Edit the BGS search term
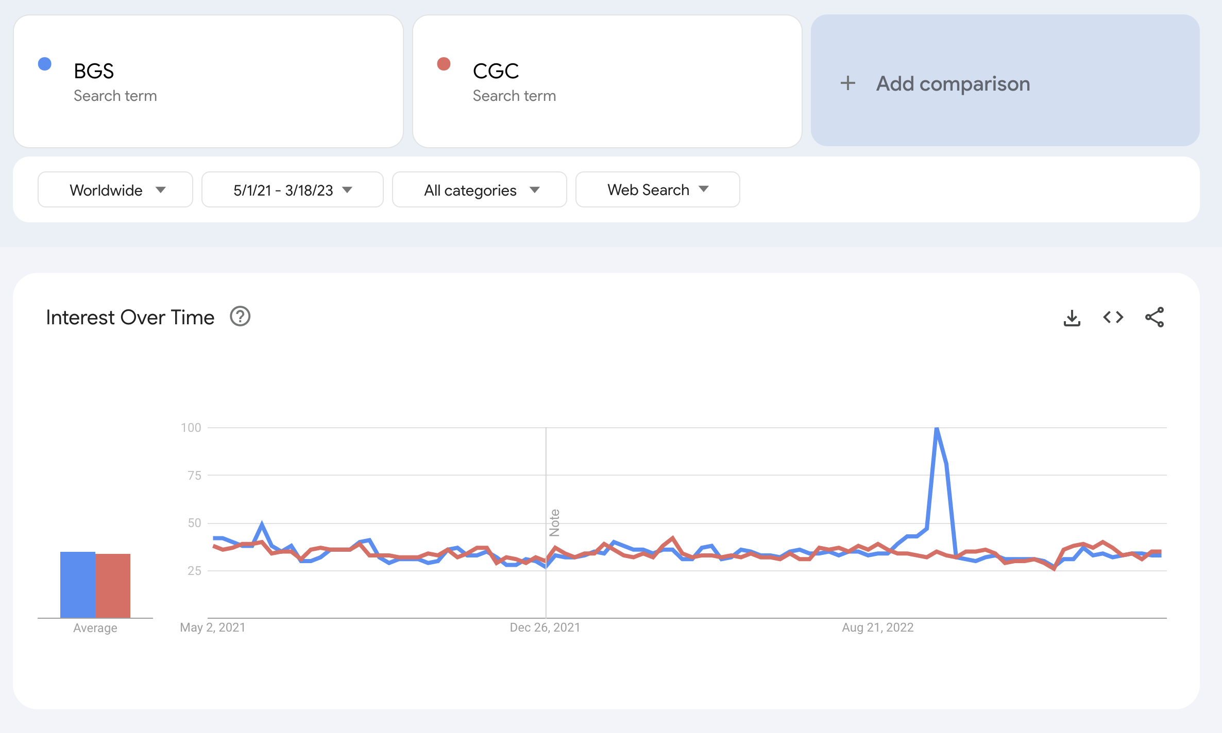 pos(208,81)
